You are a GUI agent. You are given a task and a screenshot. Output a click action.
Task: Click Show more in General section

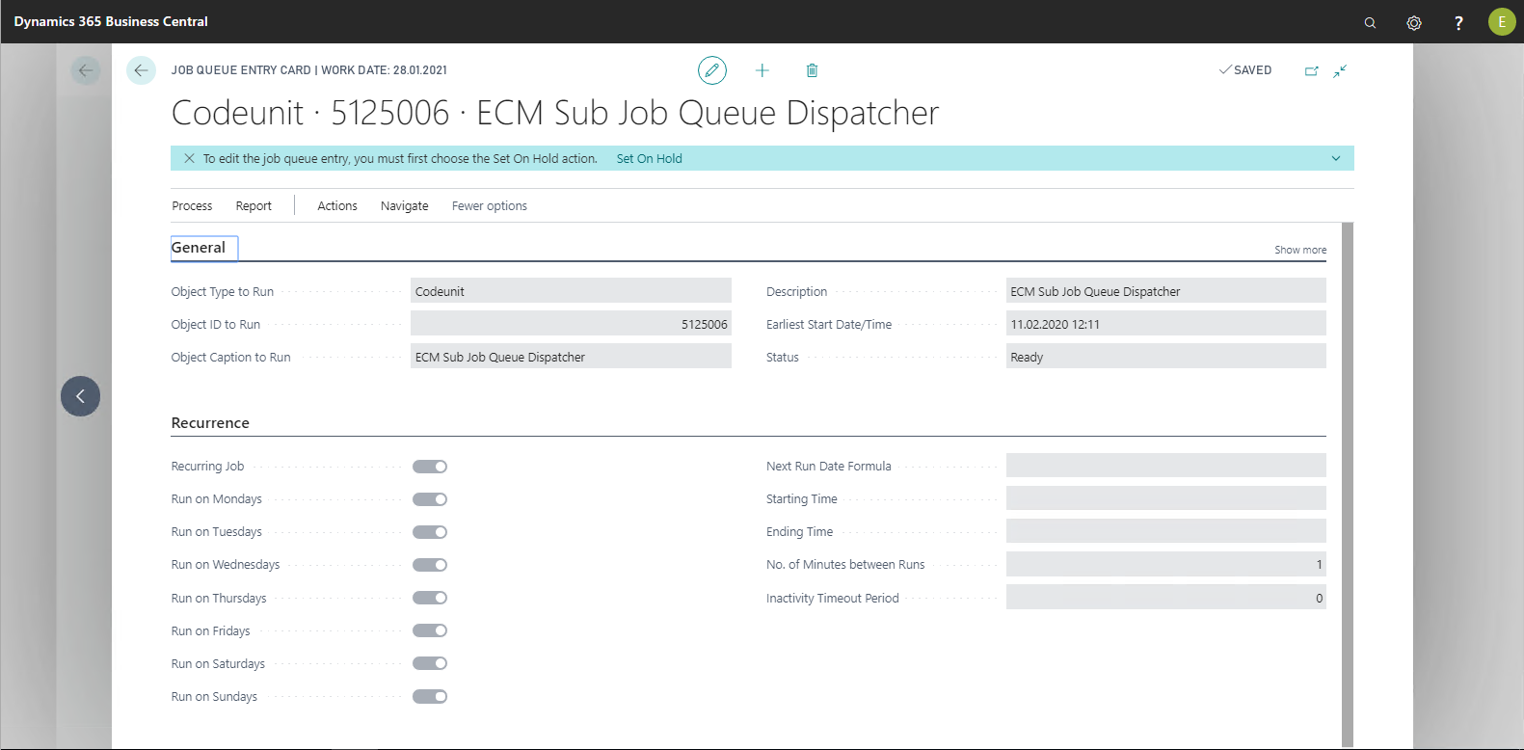pos(1299,250)
